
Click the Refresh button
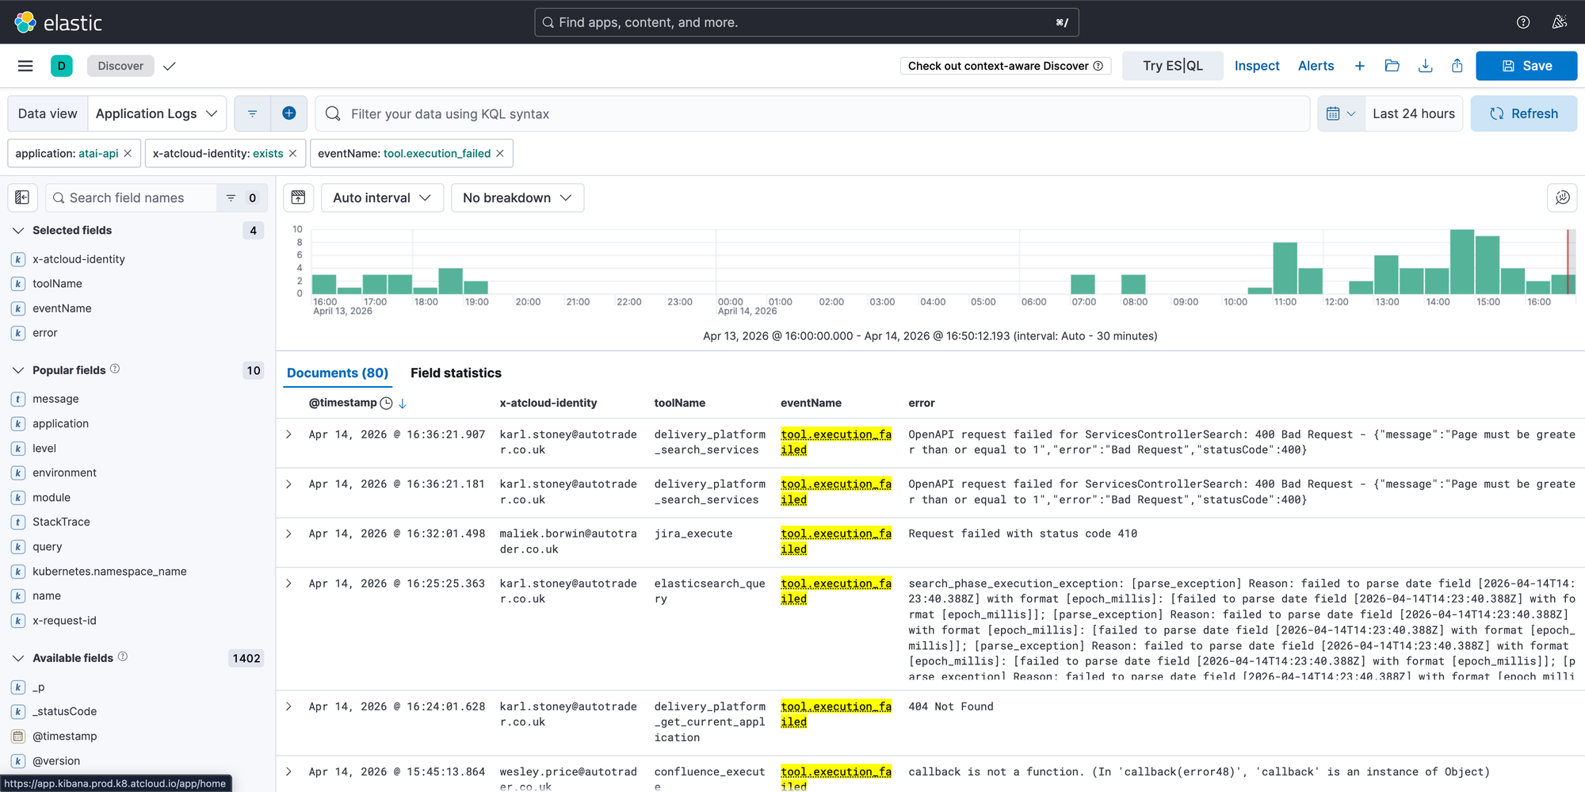[x=1523, y=113]
